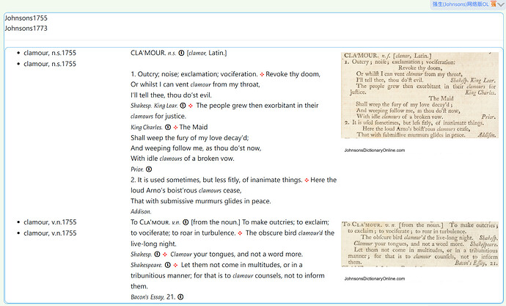Expand the dictionary selector chevron at top right

point(501,4)
